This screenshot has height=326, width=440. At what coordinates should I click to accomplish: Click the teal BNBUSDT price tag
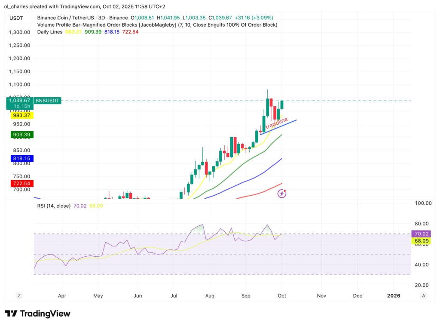point(47,101)
